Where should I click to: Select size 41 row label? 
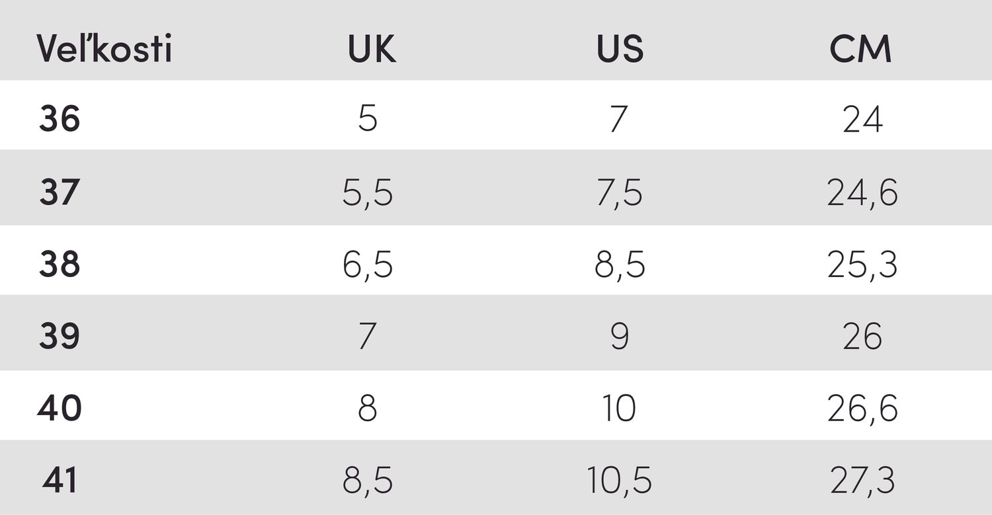[60, 481]
